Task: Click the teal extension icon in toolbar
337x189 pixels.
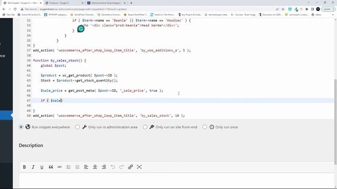Action: click(x=290, y=9)
